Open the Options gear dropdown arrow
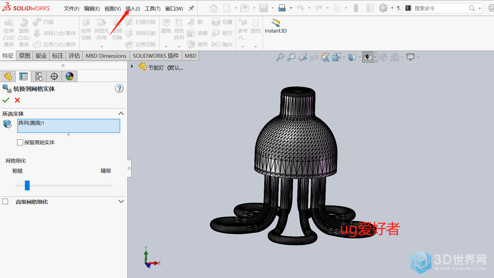494x278 pixels. [x=392, y=8]
